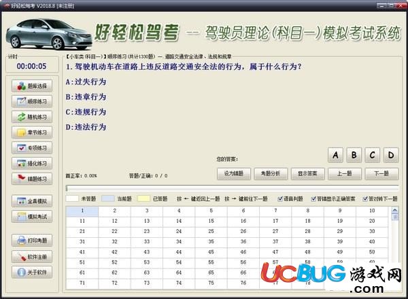Start 顺序练习 sequential practice
Viewport: 408px width, 299px height.
[32, 101]
